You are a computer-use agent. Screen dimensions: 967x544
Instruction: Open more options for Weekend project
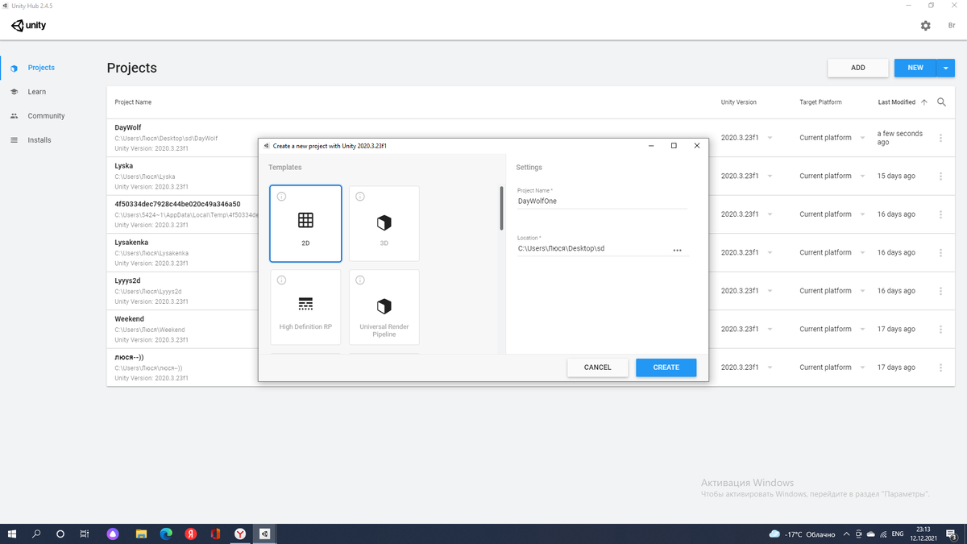click(940, 329)
